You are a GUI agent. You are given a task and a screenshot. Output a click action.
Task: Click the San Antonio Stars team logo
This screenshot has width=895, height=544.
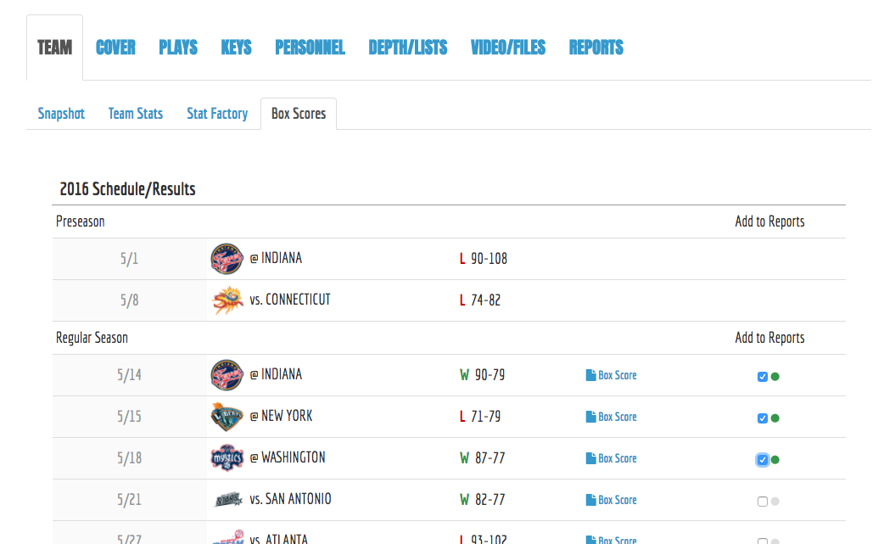227,500
